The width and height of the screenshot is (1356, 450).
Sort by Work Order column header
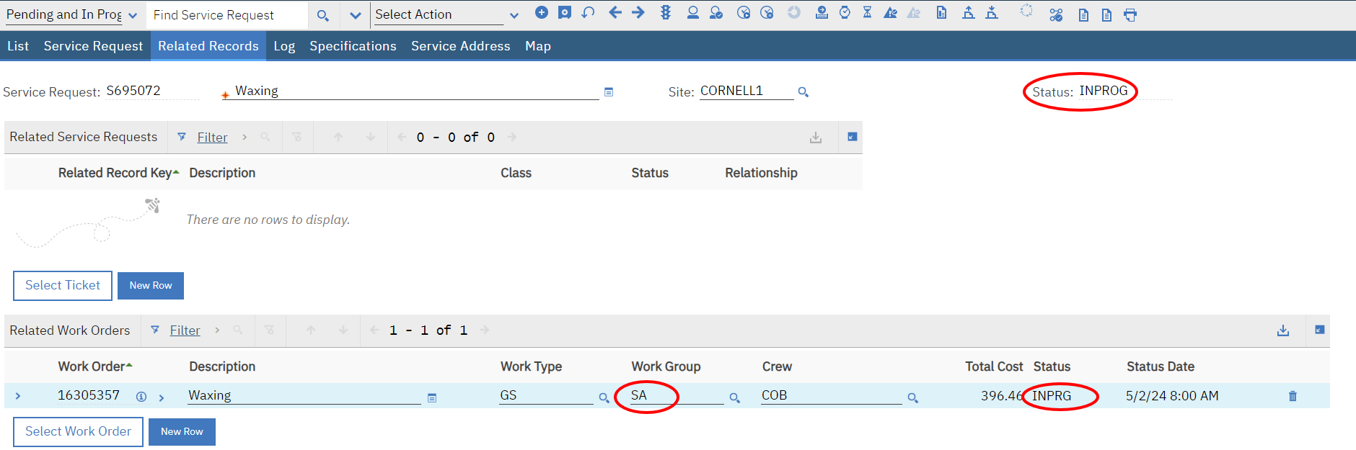[x=92, y=366]
